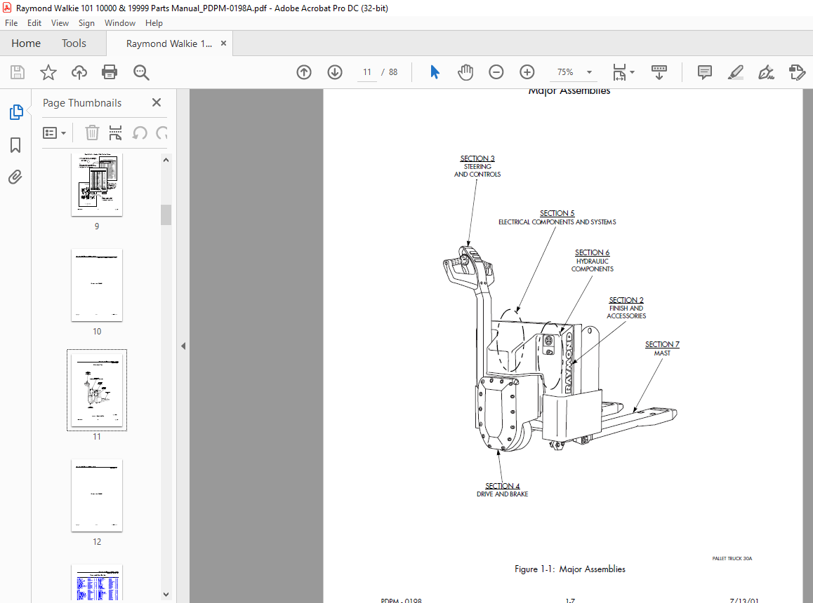813x603 pixels.
Task: Add a comment note
Action: click(705, 72)
